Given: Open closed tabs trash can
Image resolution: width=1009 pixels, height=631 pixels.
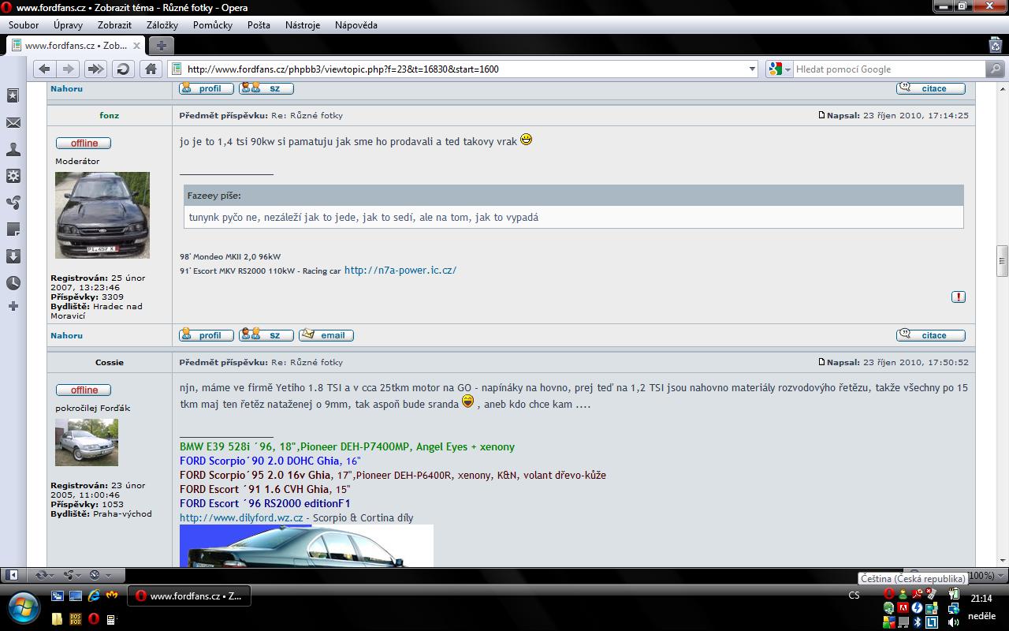Looking at the screenshot, I should (996, 45).
